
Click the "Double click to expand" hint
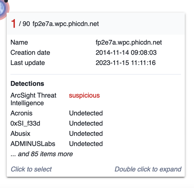pos(148,169)
